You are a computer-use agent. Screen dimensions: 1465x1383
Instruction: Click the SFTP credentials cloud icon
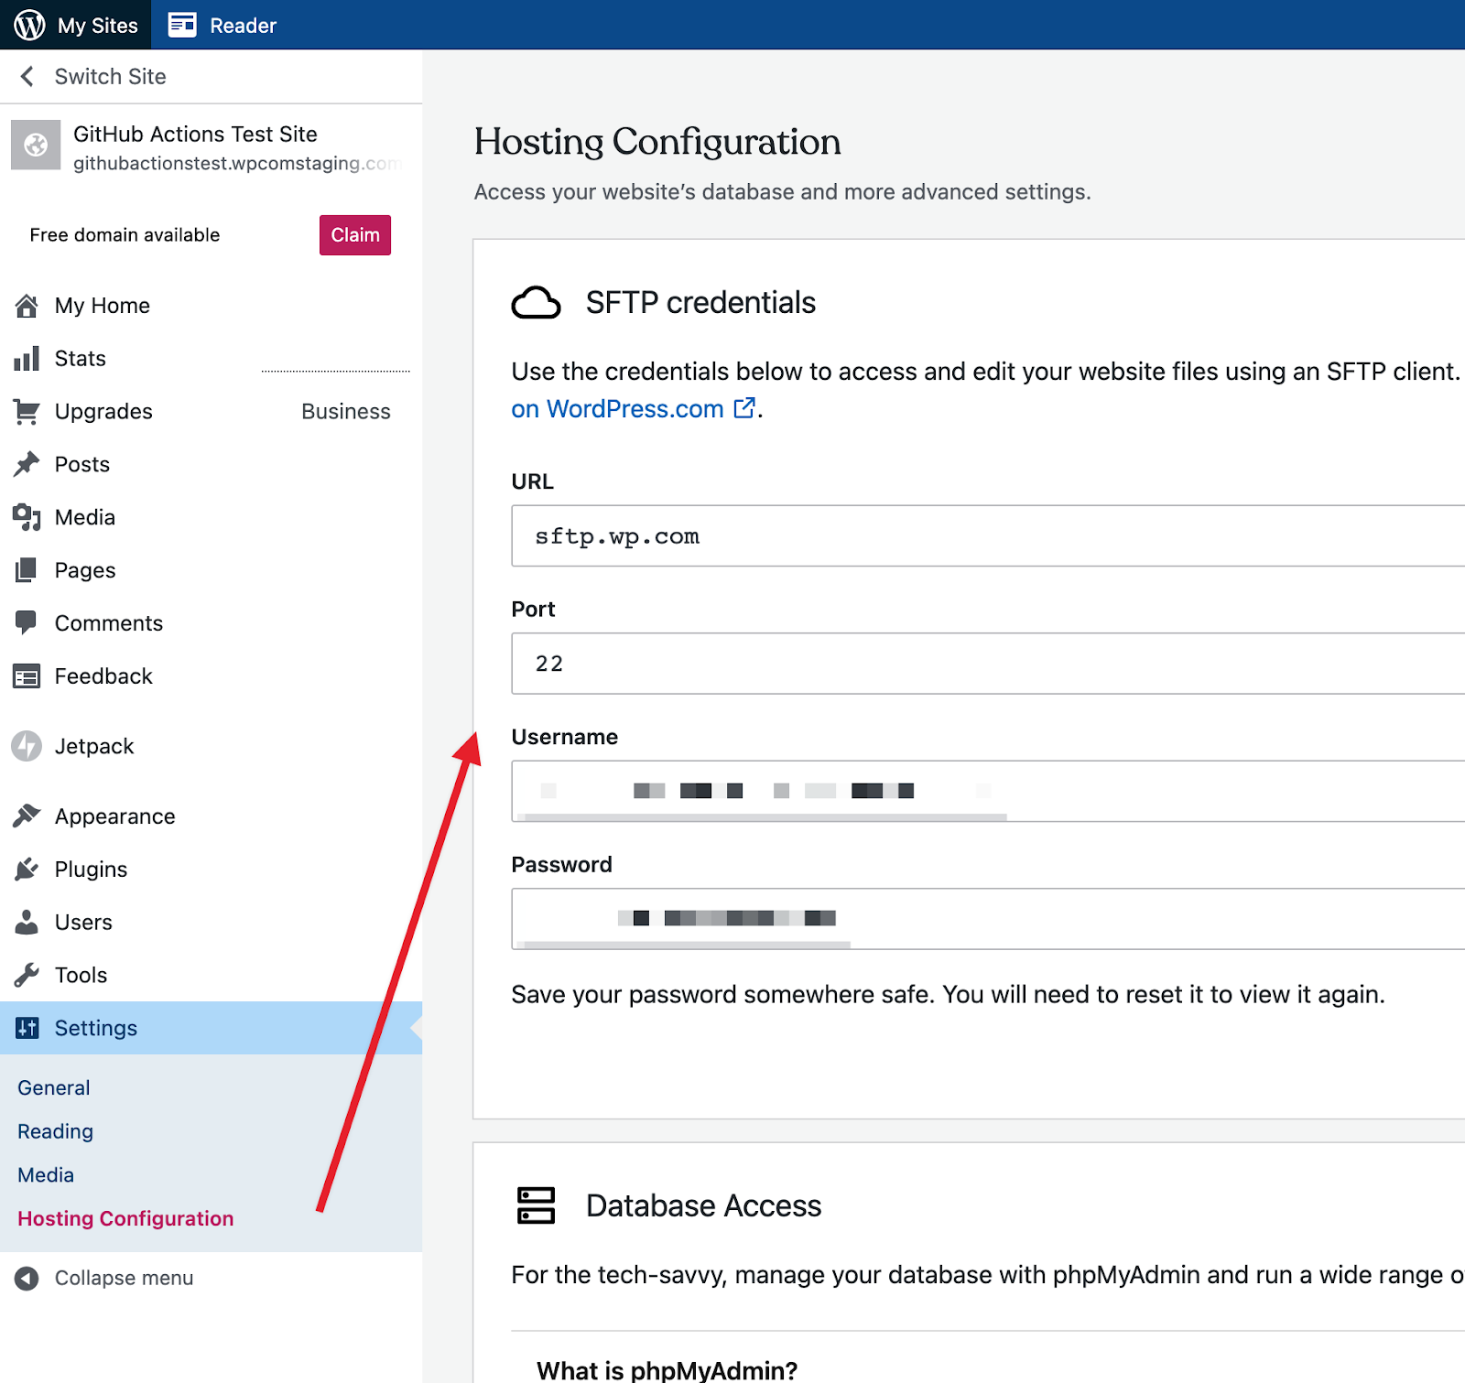(536, 303)
